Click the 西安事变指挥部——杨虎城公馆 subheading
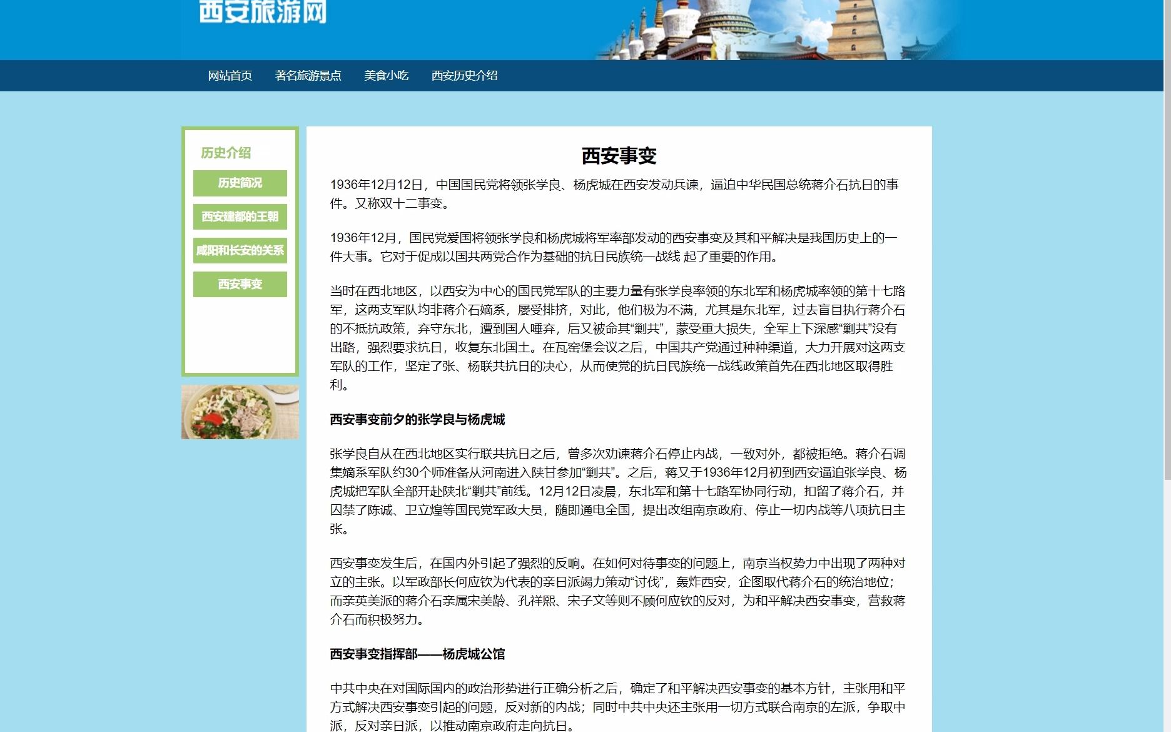The height and width of the screenshot is (732, 1171). tap(418, 654)
